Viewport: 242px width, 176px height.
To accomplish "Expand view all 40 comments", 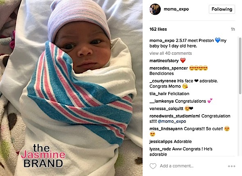I will click(x=171, y=53).
